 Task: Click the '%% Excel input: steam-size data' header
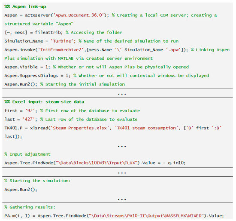(44, 102)
